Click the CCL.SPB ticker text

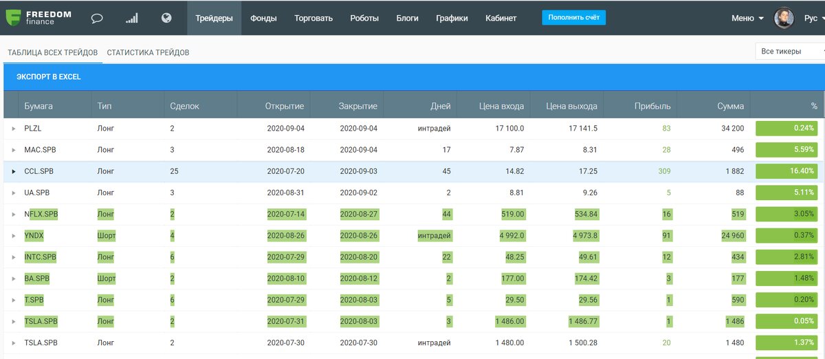coord(38,171)
